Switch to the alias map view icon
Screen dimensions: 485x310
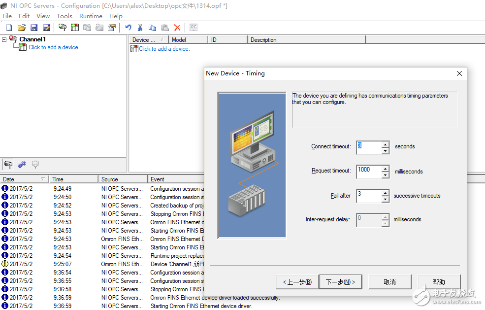pyautogui.click(x=22, y=165)
